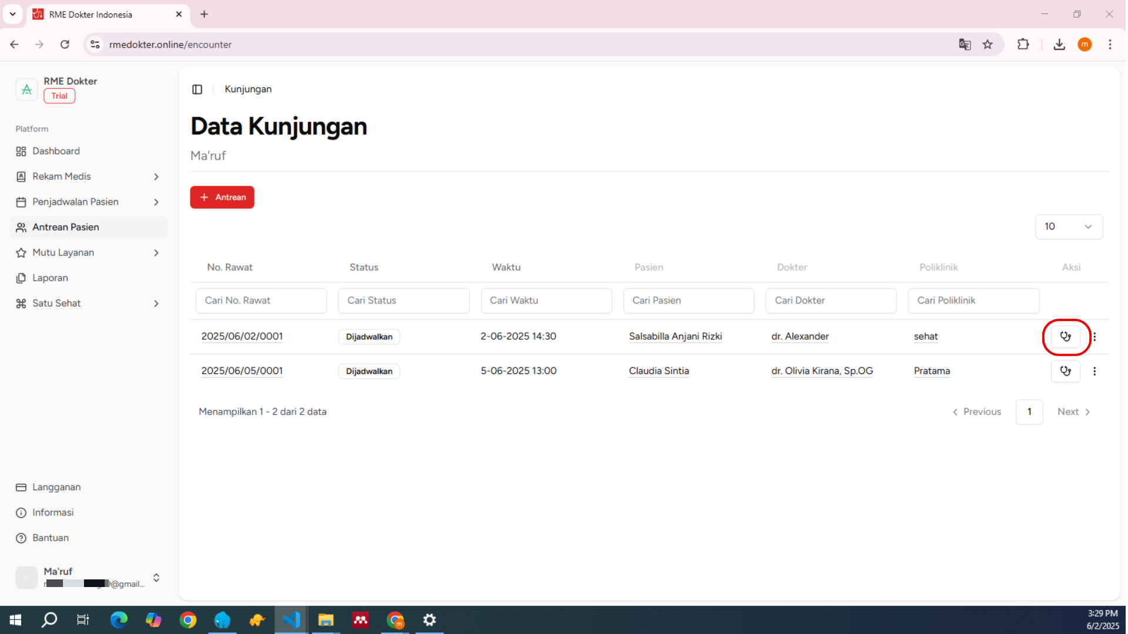This screenshot has height=634, width=1128.
Task: Click the red Antrean button
Action: tap(222, 197)
